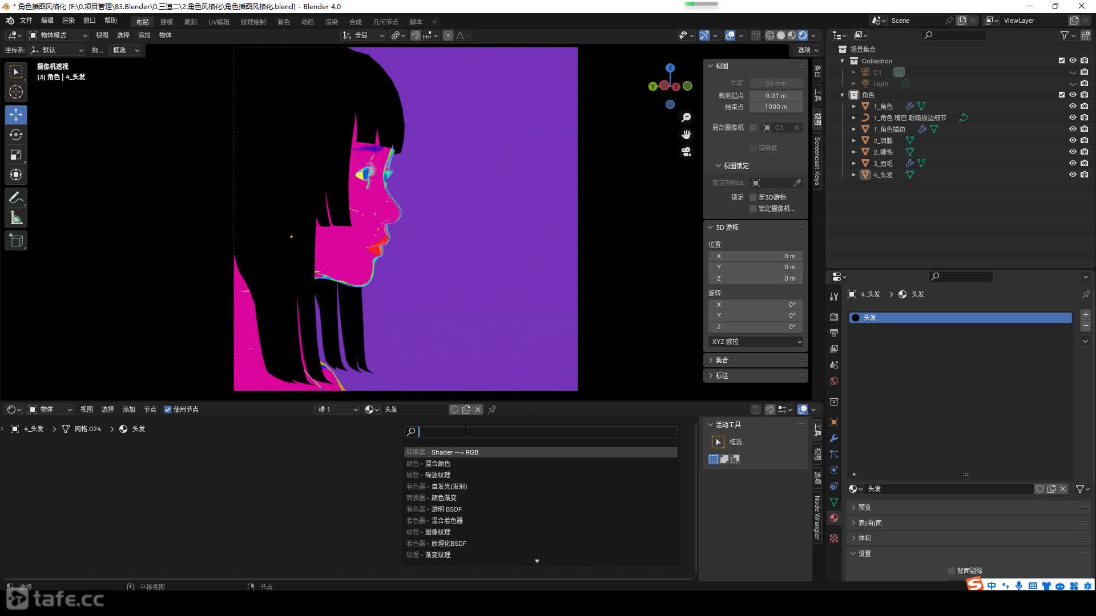
Task: Toggle the Local Camera checkbox
Action: pos(753,128)
